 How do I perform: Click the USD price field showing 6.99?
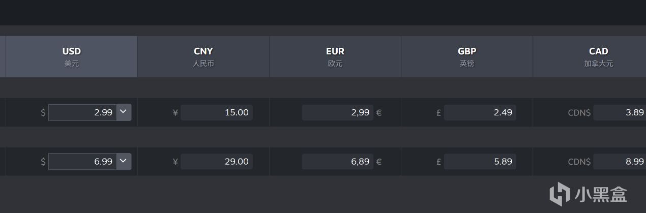[83, 162]
